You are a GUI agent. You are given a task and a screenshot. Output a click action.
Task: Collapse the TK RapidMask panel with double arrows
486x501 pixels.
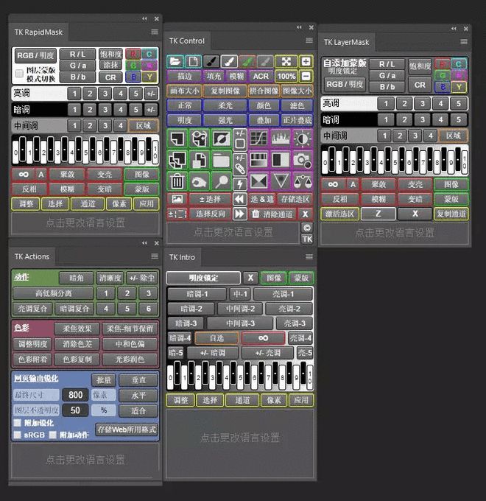pos(144,19)
